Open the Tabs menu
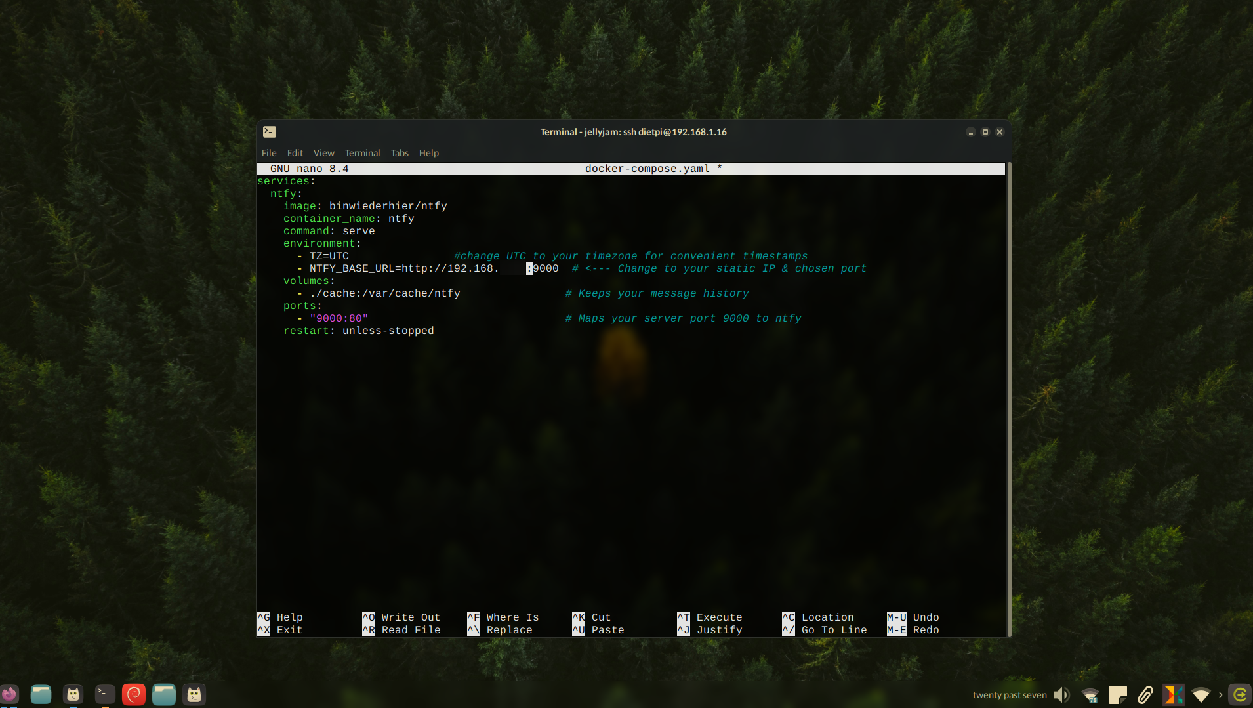1253x708 pixels. tap(400, 153)
